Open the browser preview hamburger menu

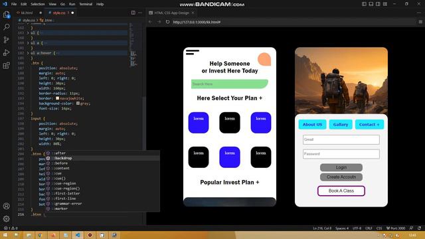point(420,22)
